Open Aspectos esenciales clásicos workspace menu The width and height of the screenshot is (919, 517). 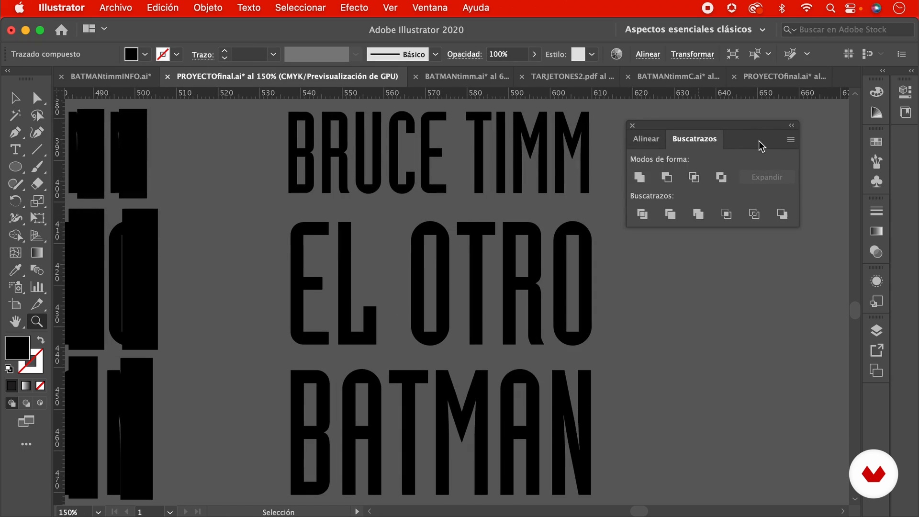point(695,30)
